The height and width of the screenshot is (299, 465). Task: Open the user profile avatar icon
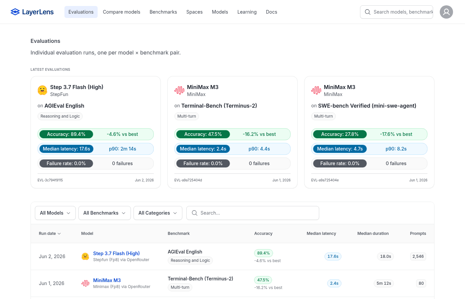tap(446, 12)
